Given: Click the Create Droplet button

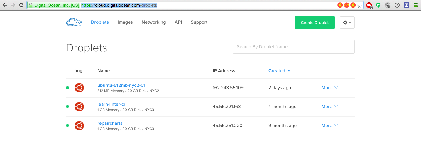Looking at the screenshot, I should [315, 22].
